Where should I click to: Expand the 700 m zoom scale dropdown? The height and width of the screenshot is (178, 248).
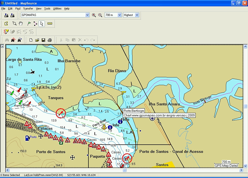tap(119, 15)
